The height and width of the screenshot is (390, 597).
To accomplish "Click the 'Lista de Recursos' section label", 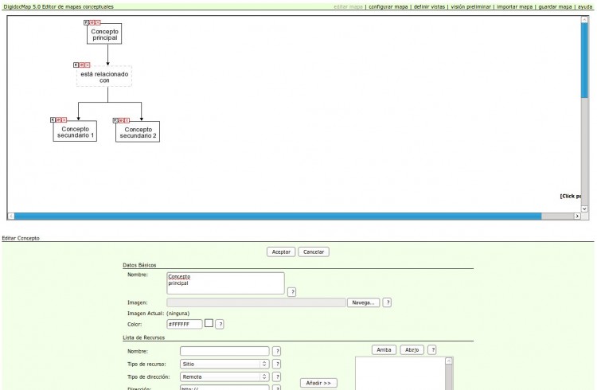I will 143,337.
